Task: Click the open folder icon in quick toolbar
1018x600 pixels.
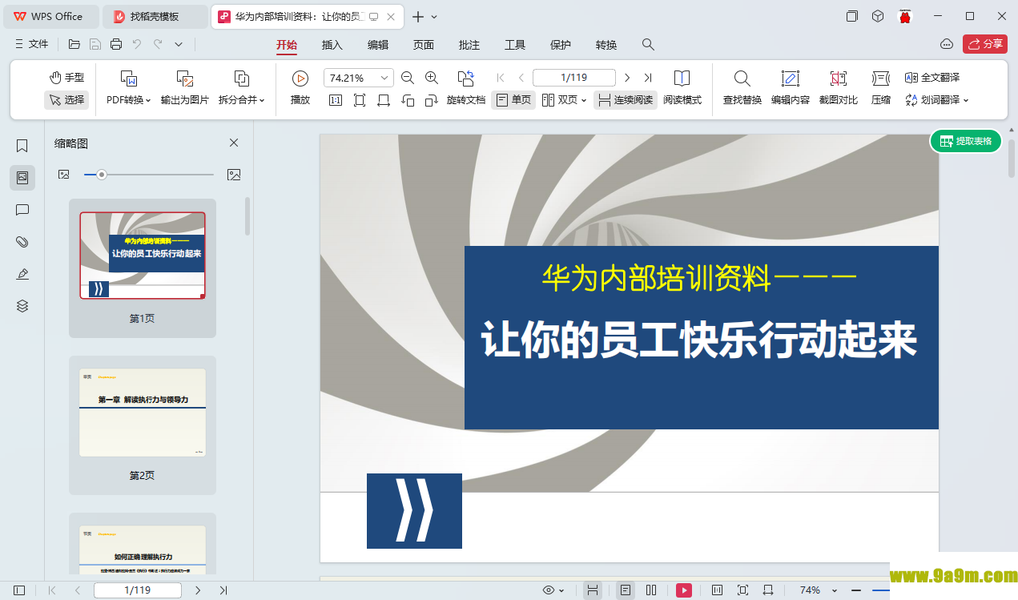Action: pyautogui.click(x=74, y=44)
